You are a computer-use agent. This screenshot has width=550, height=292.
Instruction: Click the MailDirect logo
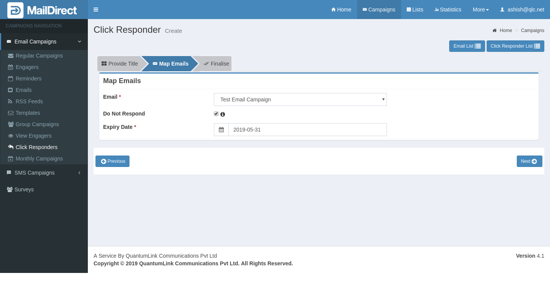(x=42, y=10)
